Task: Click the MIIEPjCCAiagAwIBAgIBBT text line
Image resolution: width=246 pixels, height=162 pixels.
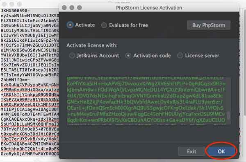Action: point(30,109)
